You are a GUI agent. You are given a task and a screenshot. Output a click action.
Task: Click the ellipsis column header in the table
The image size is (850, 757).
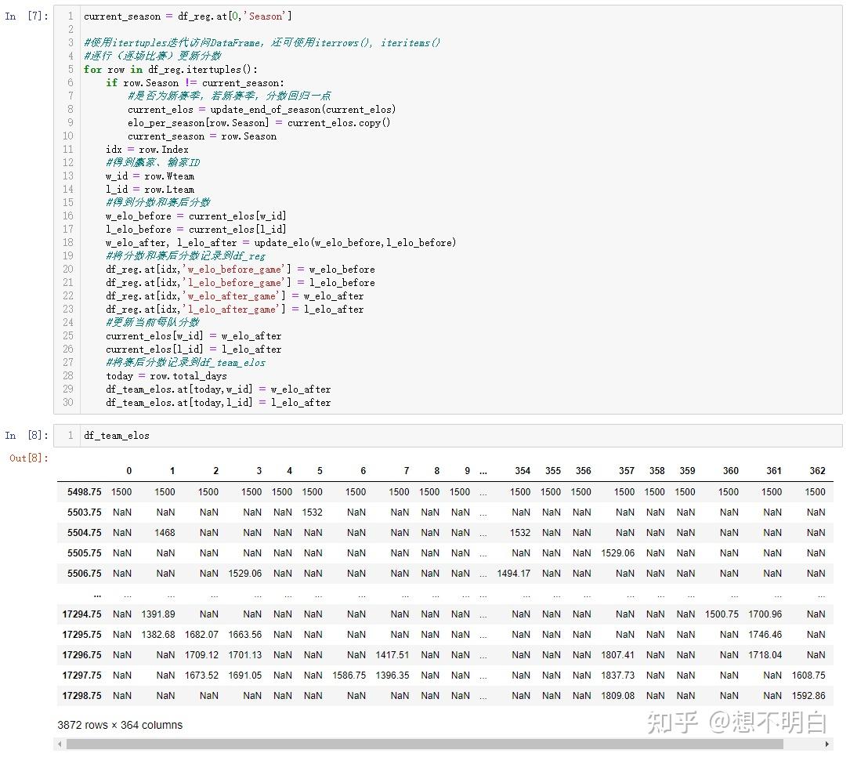[x=483, y=471]
